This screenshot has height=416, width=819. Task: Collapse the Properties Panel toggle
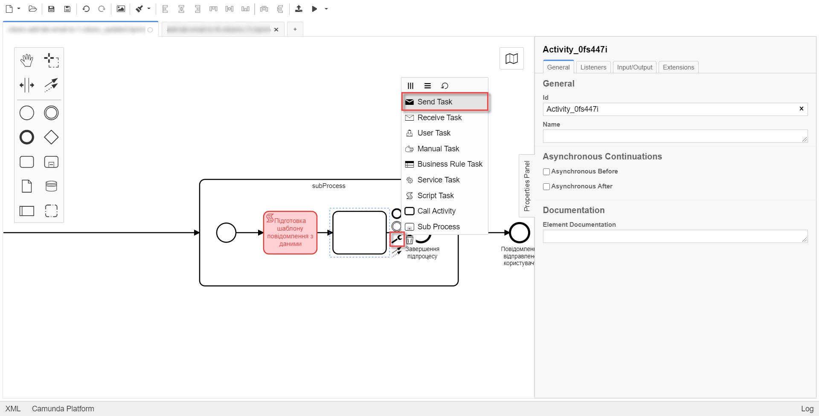coord(526,186)
